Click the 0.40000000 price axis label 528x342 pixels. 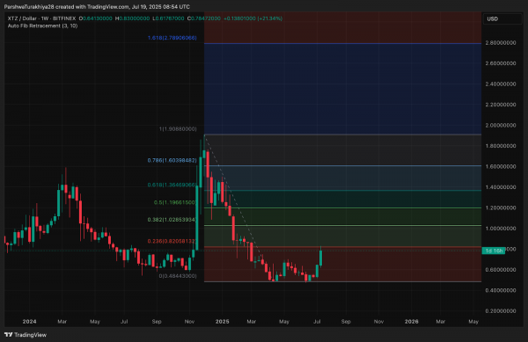tap(501, 290)
